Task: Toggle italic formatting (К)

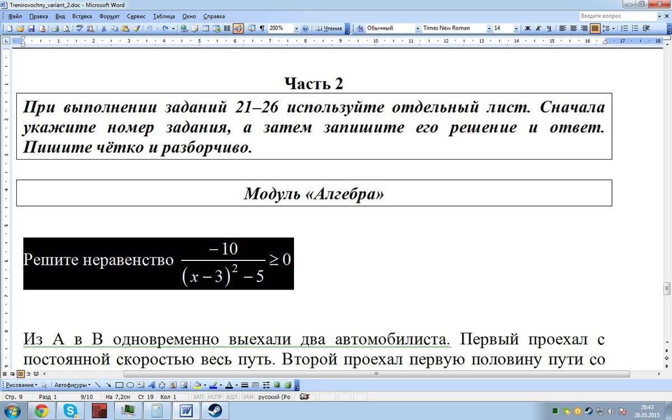Action: (x=538, y=28)
